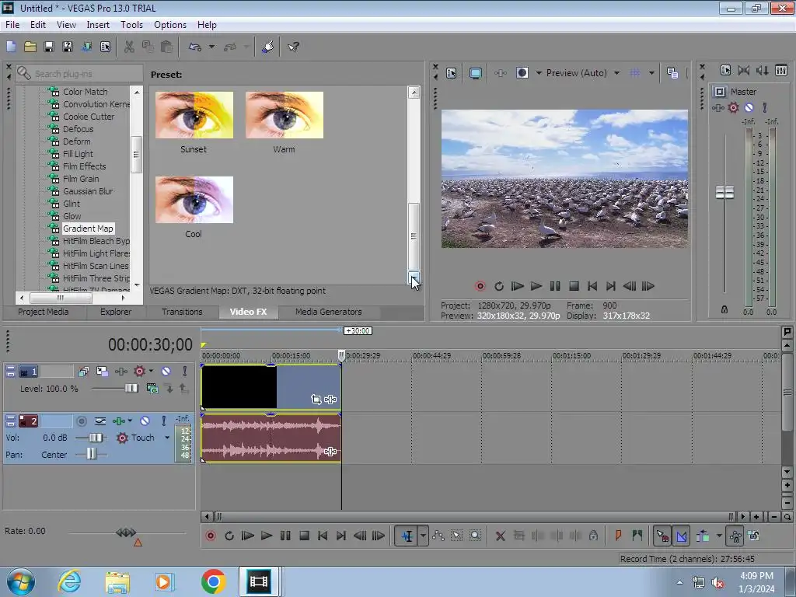Viewport: 796px width, 597px height.
Task: Select Gaussian Blur in plug-in list
Action: click(x=88, y=191)
